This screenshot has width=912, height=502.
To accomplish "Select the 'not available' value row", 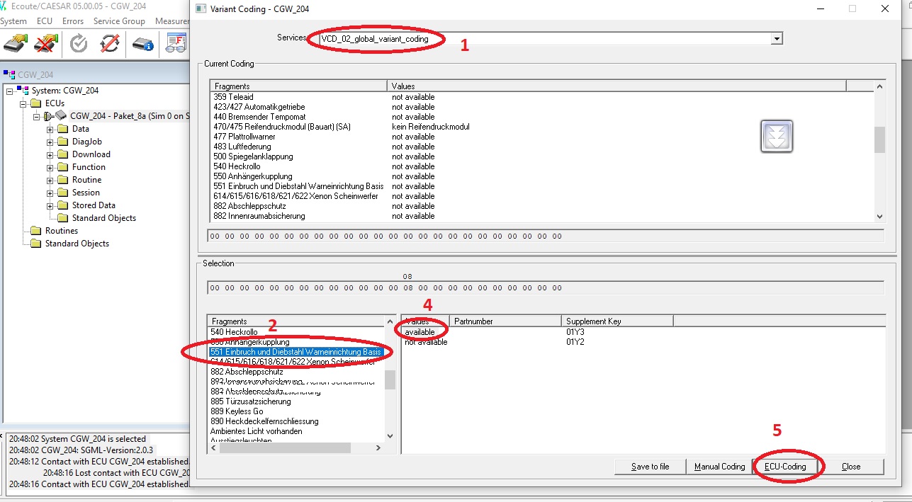I will [x=426, y=343].
